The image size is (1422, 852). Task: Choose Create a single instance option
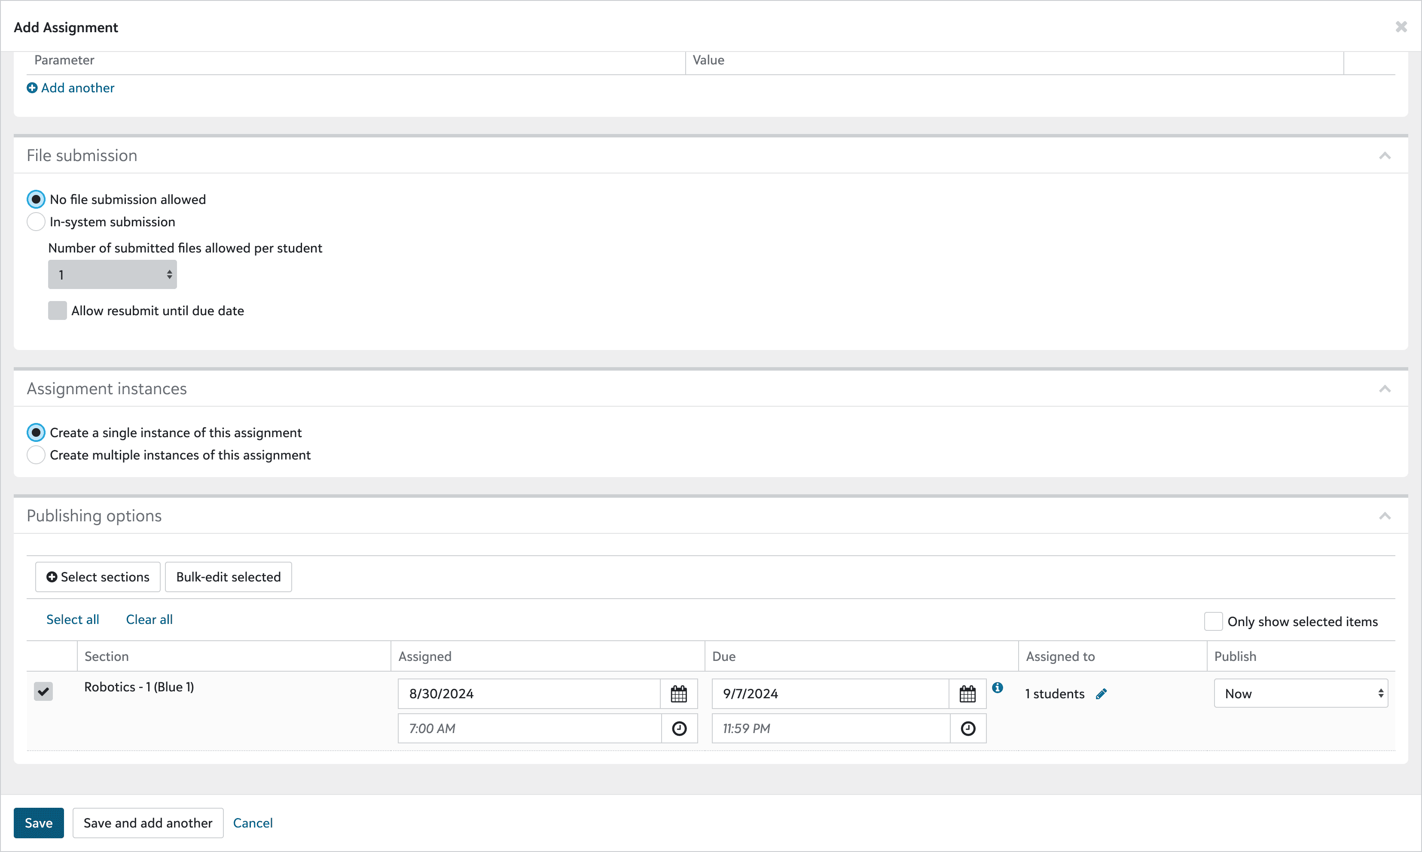pyautogui.click(x=36, y=432)
